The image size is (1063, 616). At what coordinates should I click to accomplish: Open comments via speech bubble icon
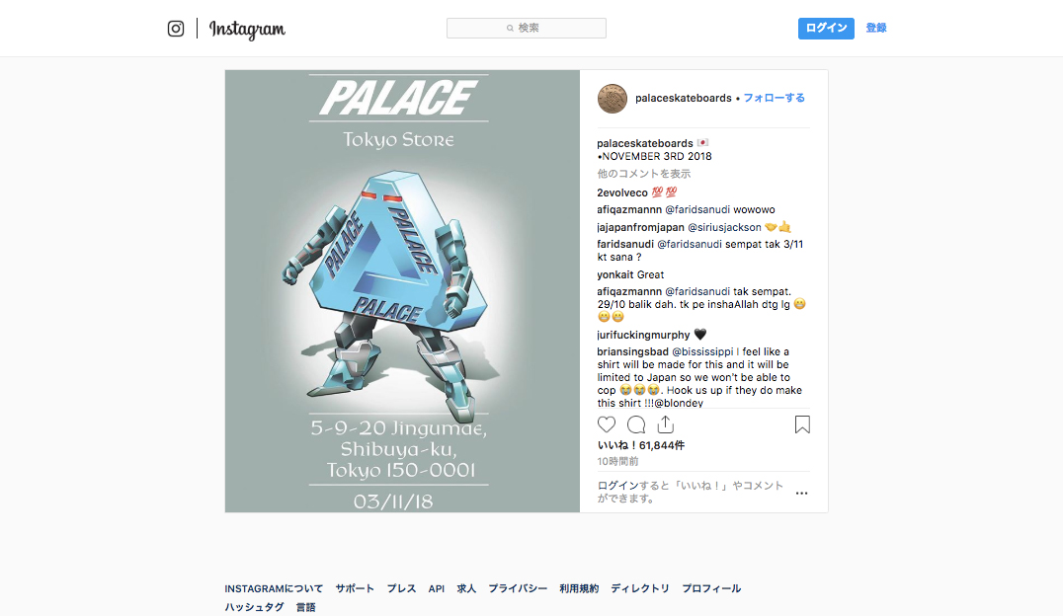click(636, 424)
